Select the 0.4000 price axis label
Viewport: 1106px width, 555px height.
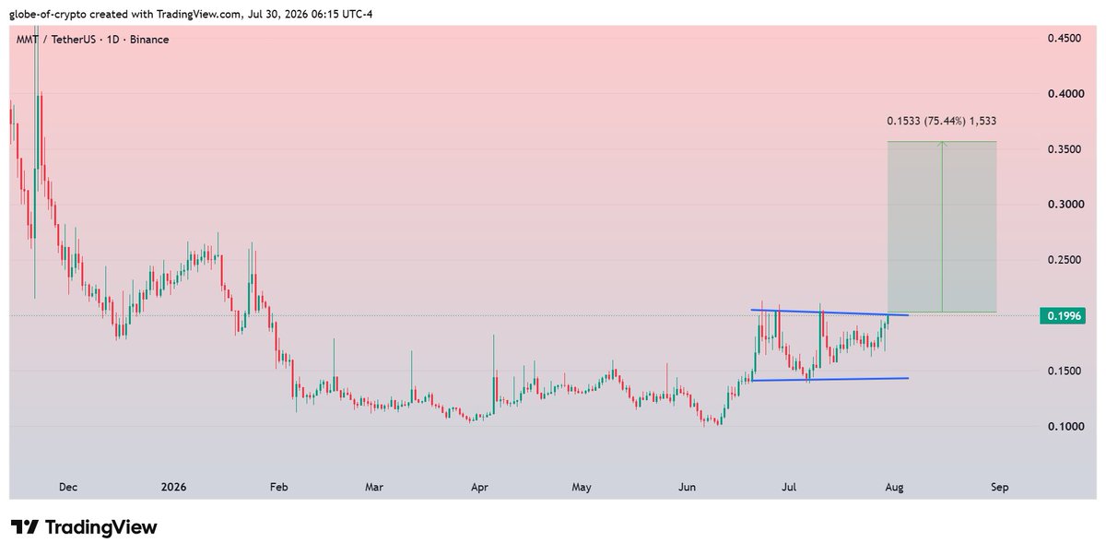1065,94
